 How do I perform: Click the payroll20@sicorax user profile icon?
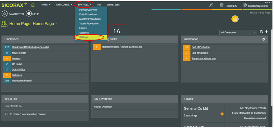coord(245,5)
